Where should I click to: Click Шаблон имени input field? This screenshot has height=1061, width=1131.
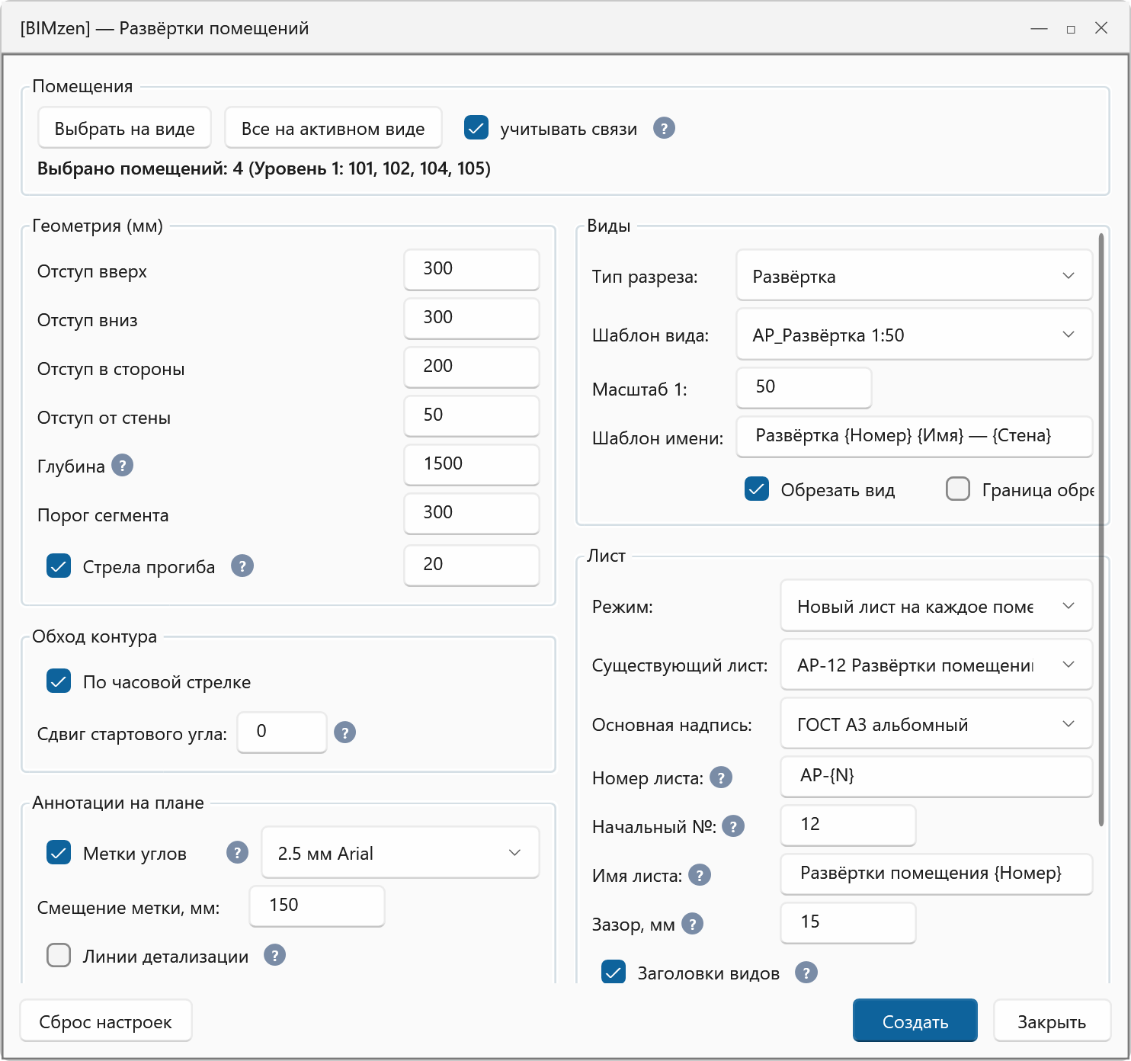click(x=915, y=436)
